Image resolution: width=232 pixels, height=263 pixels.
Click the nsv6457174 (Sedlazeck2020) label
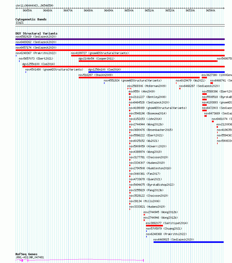point(36,48)
